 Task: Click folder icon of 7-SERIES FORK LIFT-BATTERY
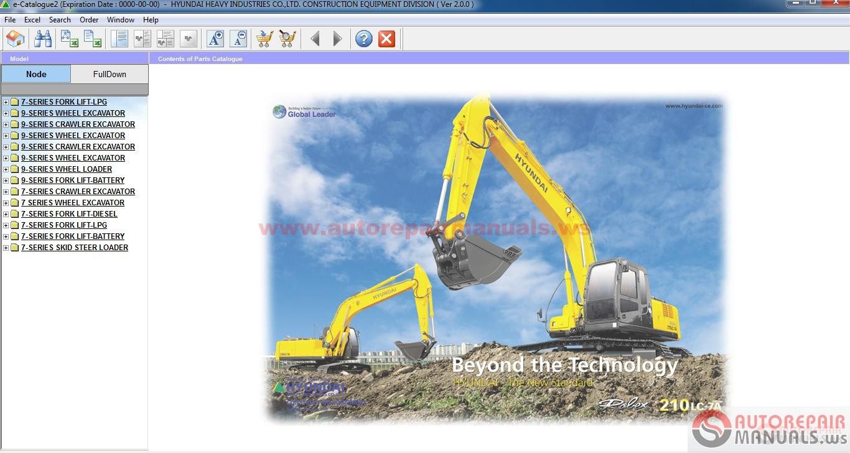pyautogui.click(x=14, y=236)
